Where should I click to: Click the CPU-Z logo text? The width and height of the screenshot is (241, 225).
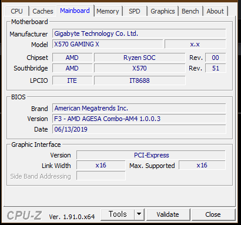[24, 216]
